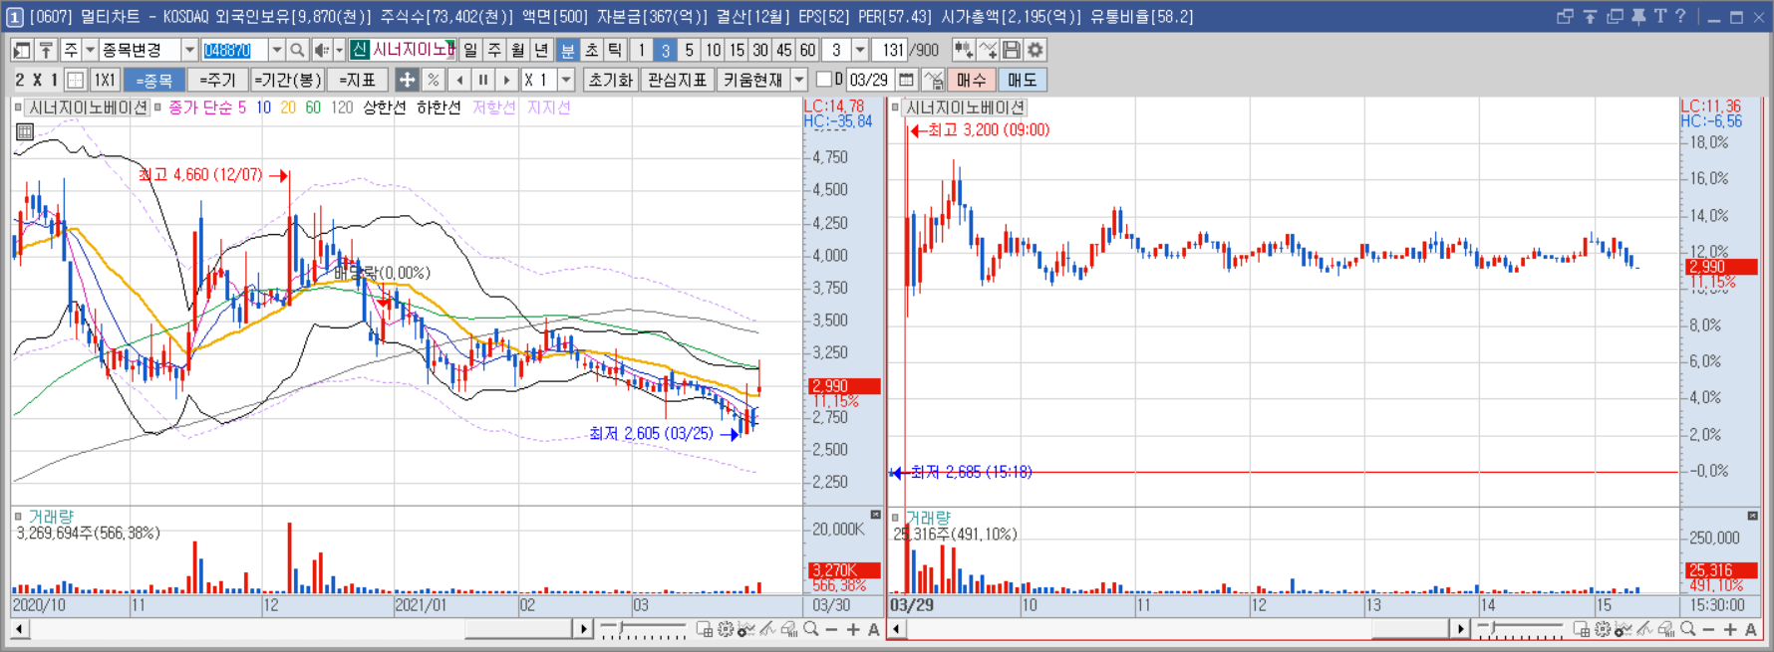Click the sound speaker icon

(x=322, y=50)
